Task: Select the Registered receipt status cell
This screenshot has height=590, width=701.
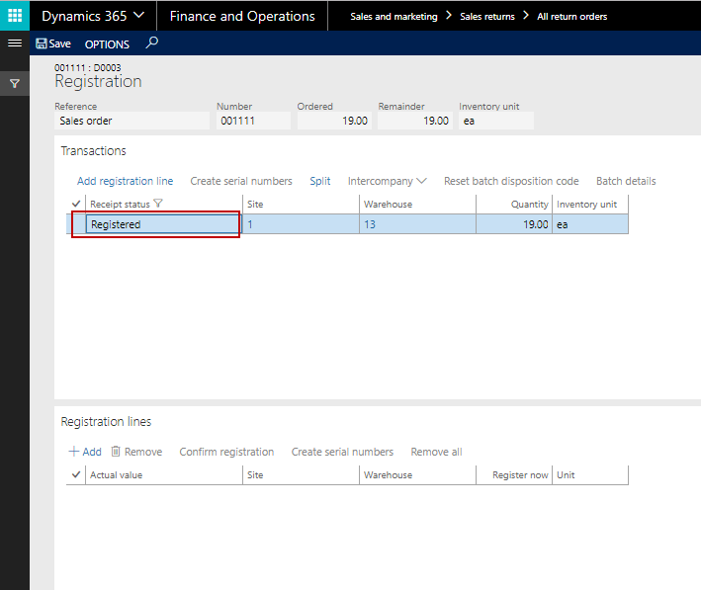Action: click(x=163, y=224)
